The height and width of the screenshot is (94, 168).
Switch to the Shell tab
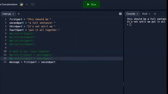click(145, 14)
